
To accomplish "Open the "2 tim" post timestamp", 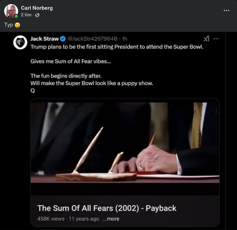I will pos(26,15).
